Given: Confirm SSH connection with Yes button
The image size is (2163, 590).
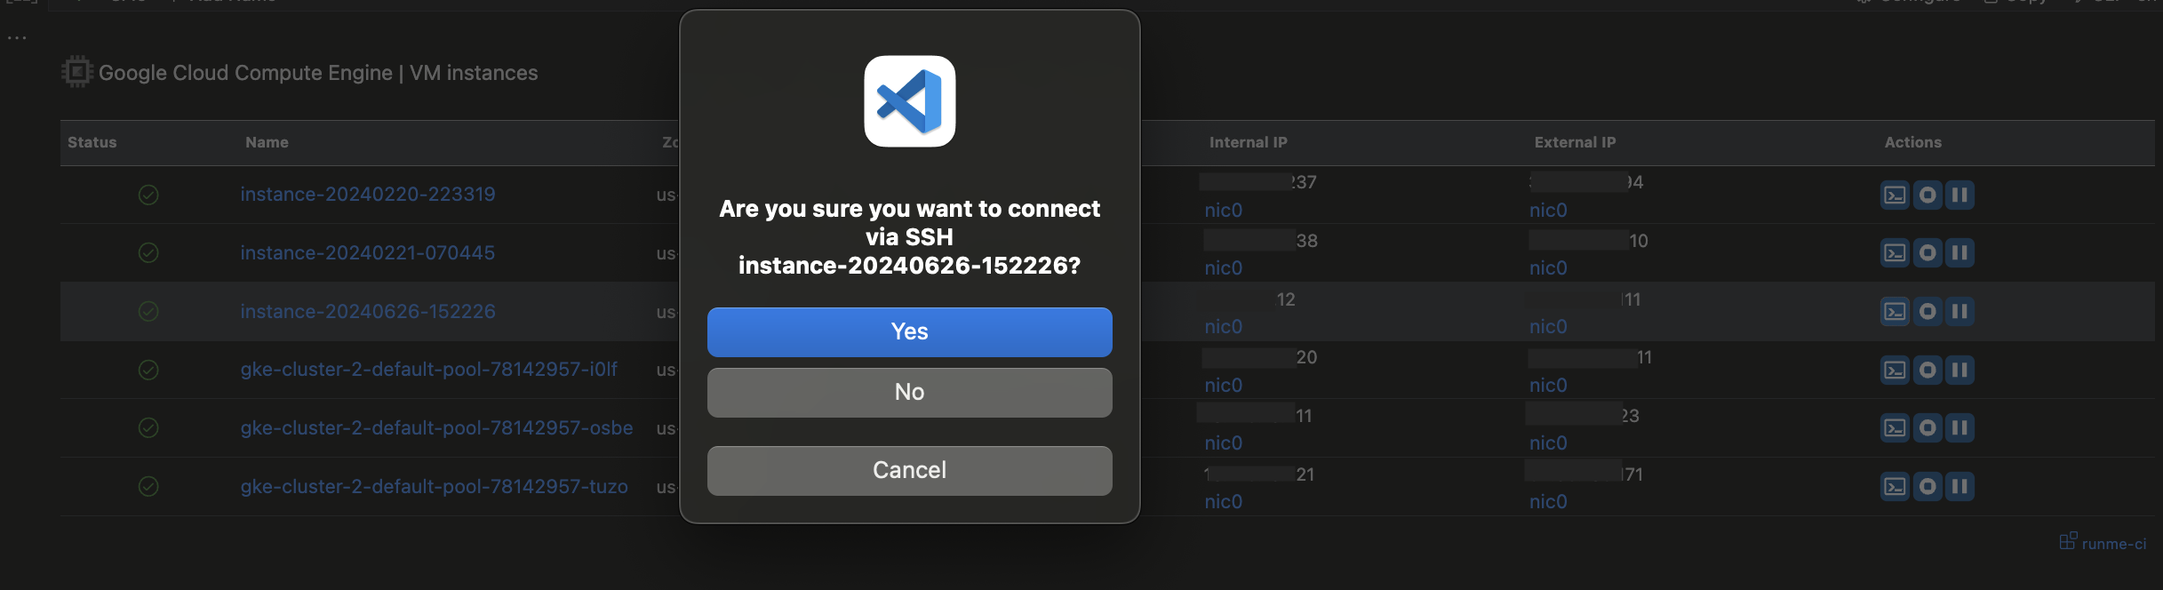Looking at the screenshot, I should (x=909, y=331).
